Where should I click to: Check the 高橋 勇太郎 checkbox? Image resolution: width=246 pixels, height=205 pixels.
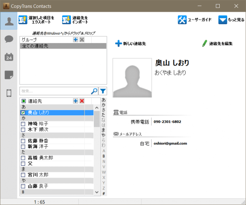tap(23, 158)
